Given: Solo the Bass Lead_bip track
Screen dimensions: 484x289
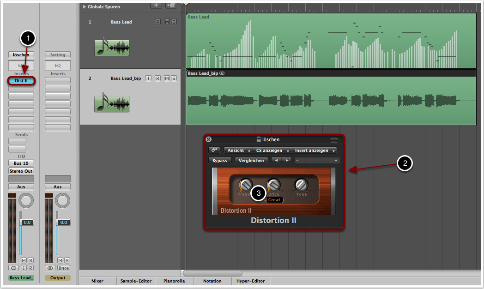Looking at the screenshot, I should coord(174,78).
